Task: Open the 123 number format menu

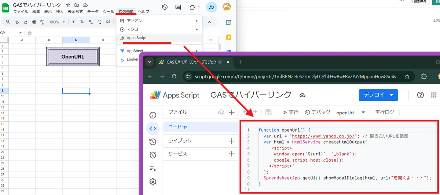Action: click(x=108, y=22)
